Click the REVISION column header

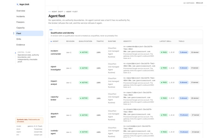point(70,41)
